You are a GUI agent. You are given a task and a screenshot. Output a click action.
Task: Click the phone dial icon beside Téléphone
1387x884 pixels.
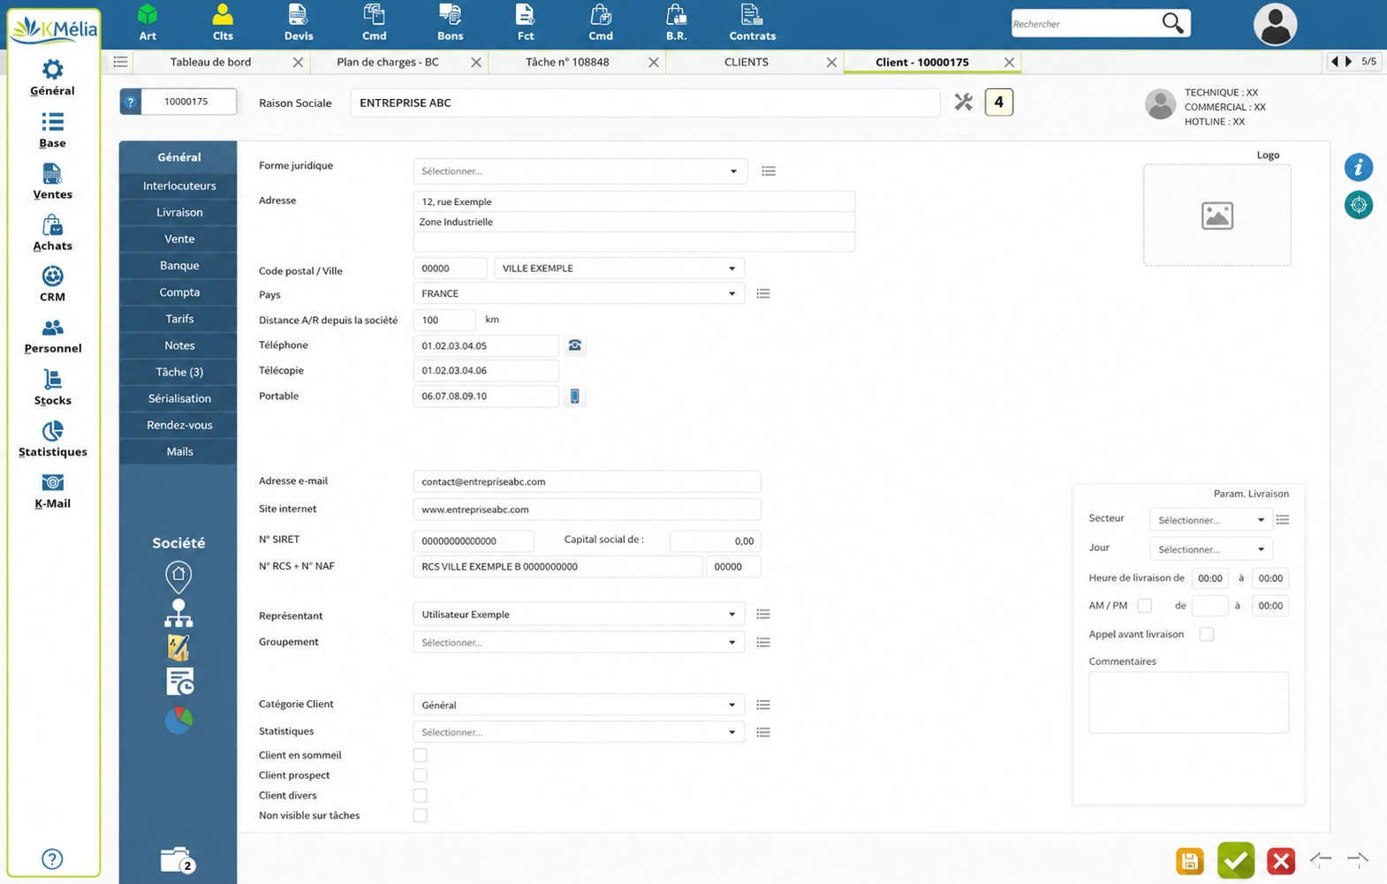pos(575,345)
